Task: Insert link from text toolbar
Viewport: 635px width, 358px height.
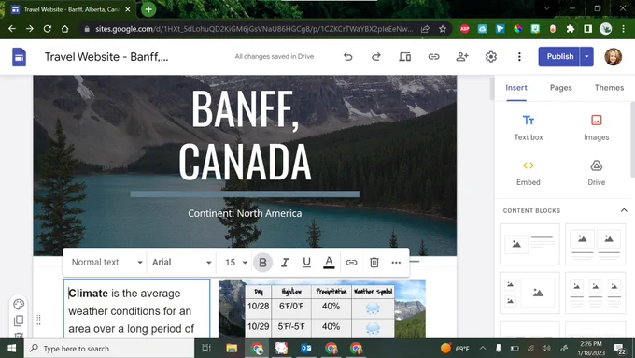Action: click(351, 263)
